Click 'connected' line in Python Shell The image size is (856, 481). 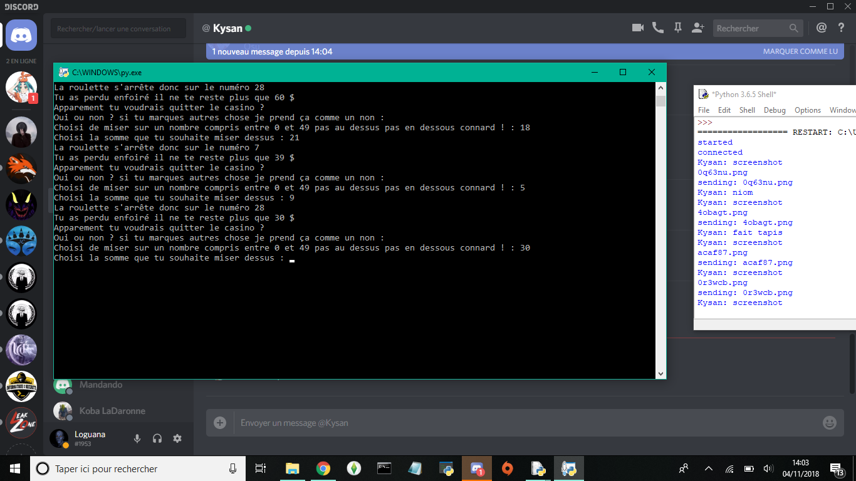pyautogui.click(x=720, y=152)
